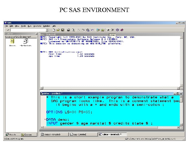Image resolution: width=192 pixels, height=144 pixels.
Task: Click the Break toolbar icon (circled exclamation)
Action: click(x=117, y=30)
